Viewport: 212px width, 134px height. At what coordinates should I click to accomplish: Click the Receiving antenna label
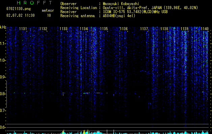point(78,16)
